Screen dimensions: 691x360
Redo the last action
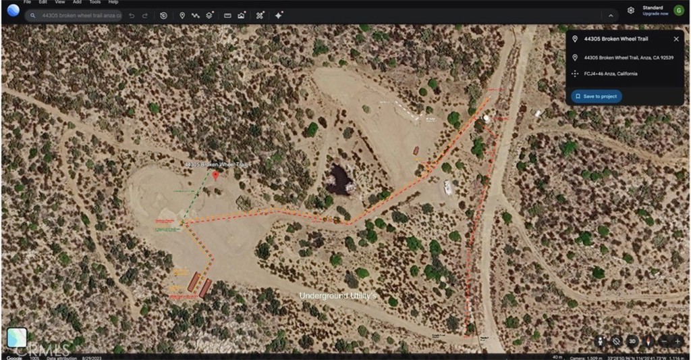click(144, 16)
